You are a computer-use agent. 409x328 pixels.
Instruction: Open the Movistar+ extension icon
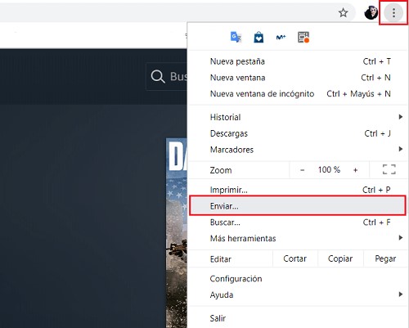281,37
